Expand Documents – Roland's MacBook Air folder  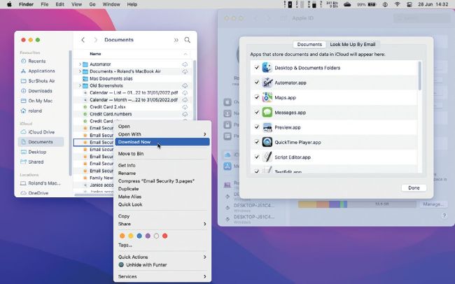(80, 71)
